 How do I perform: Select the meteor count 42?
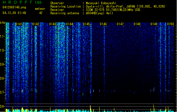pyautogui.click(x=41, y=13)
